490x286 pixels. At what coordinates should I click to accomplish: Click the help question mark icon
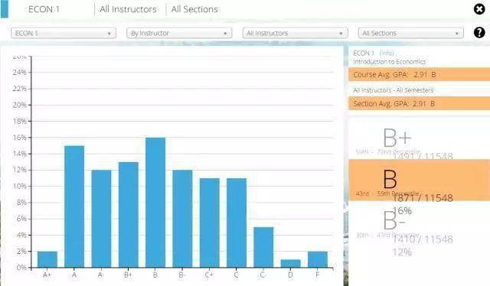point(479,32)
